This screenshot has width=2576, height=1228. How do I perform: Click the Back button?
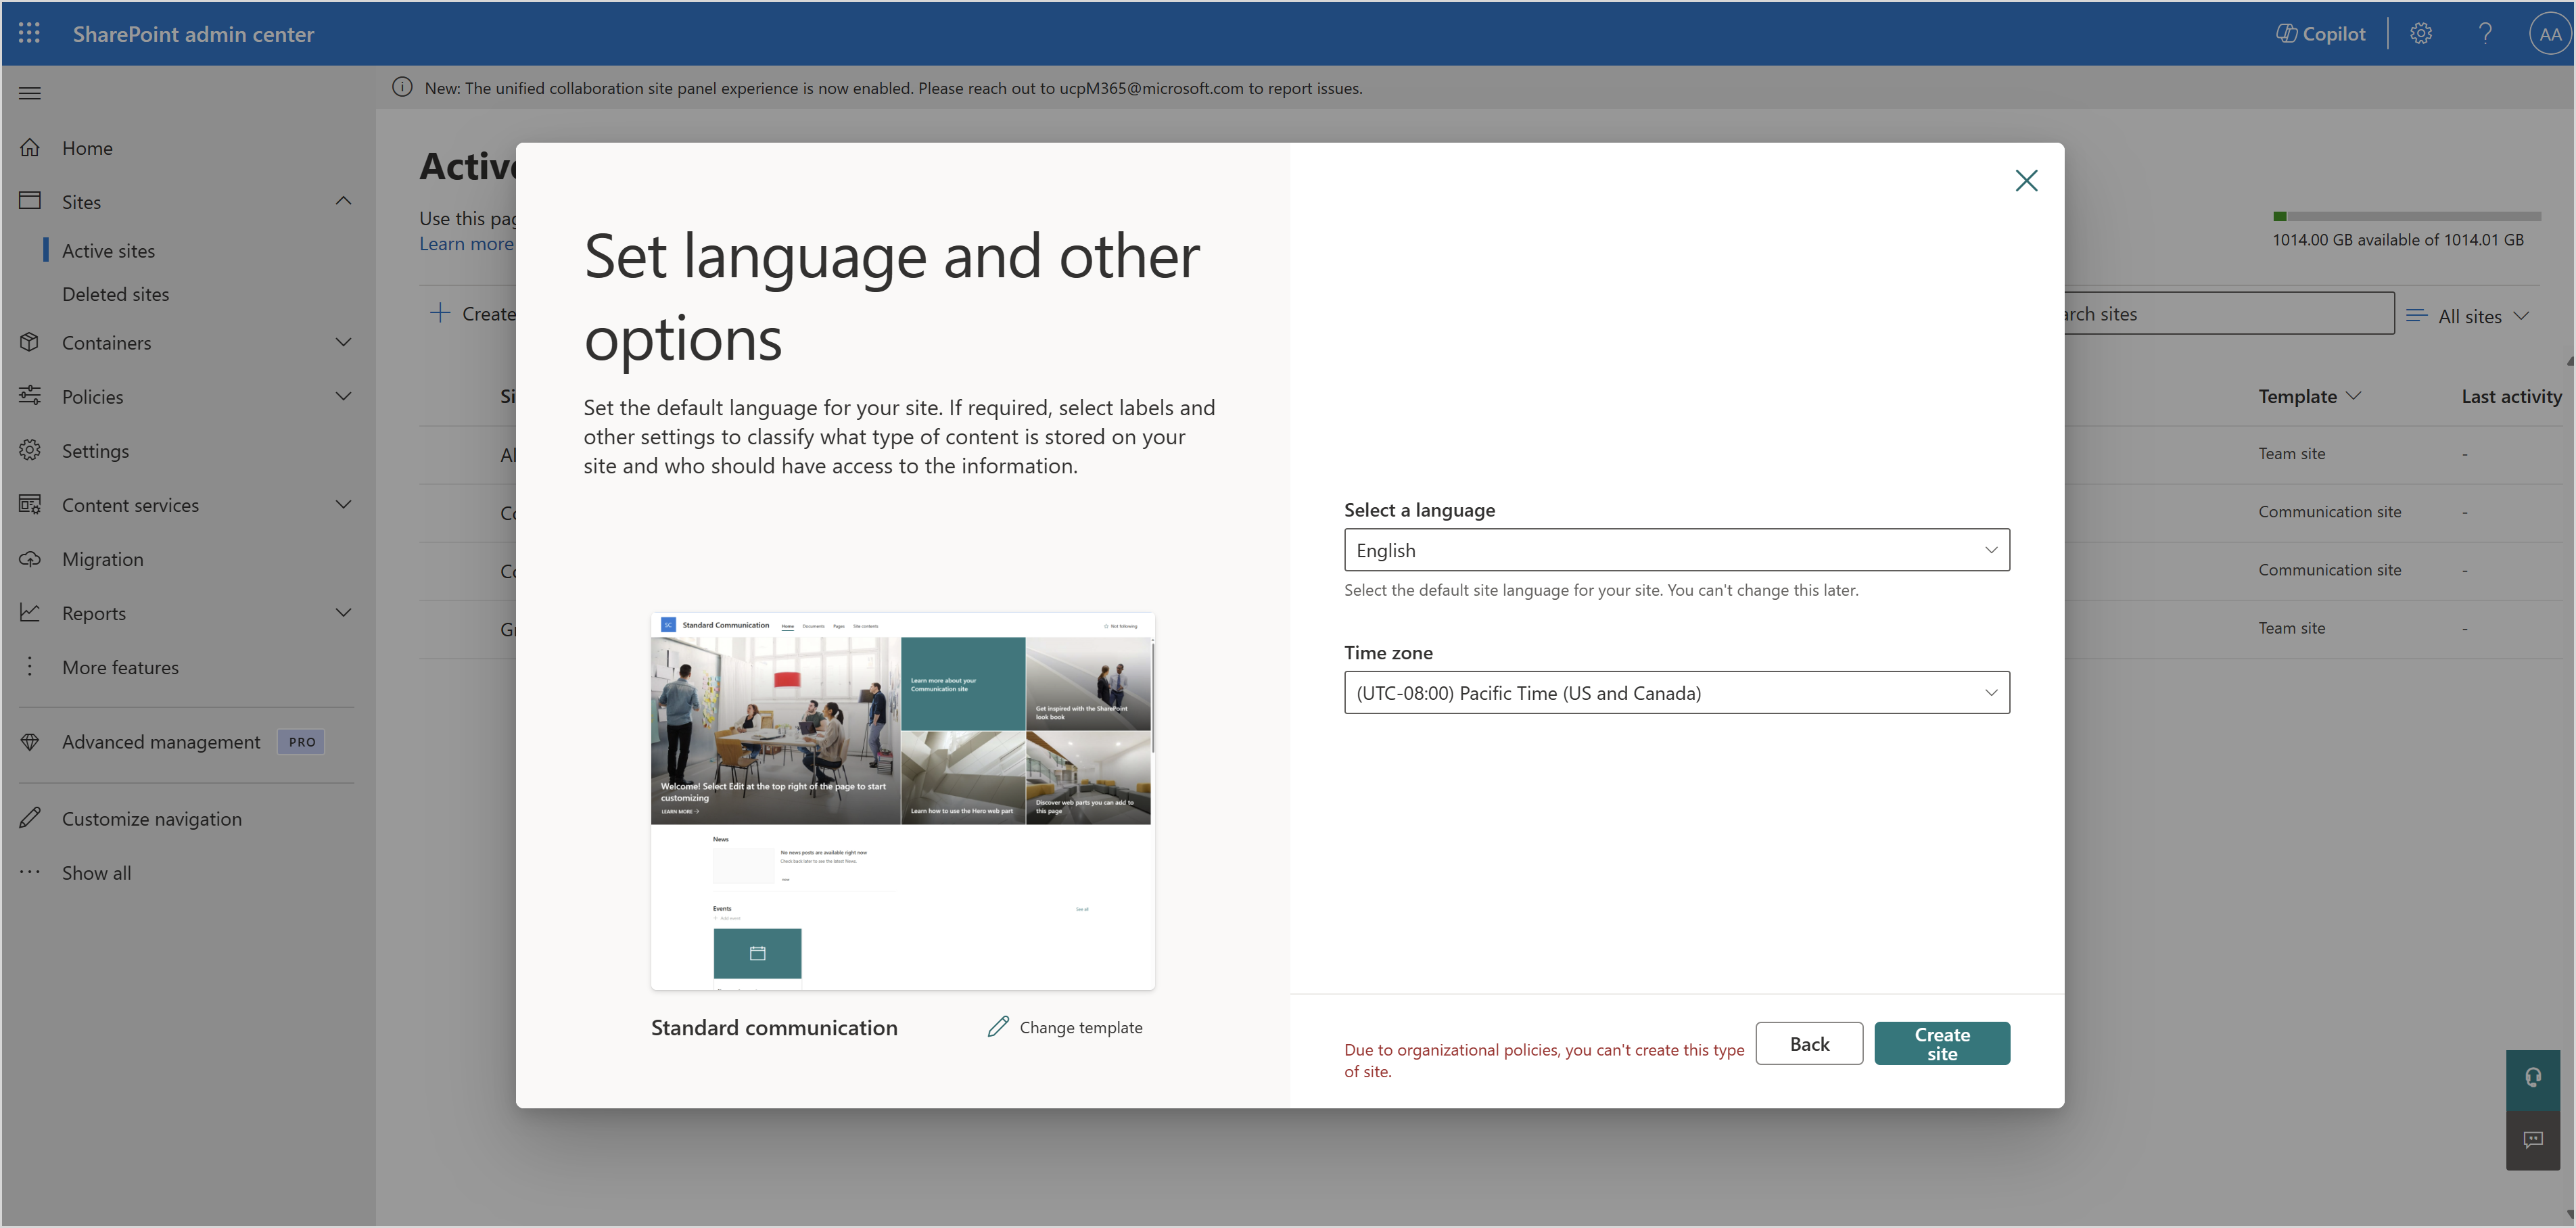pyautogui.click(x=1808, y=1043)
